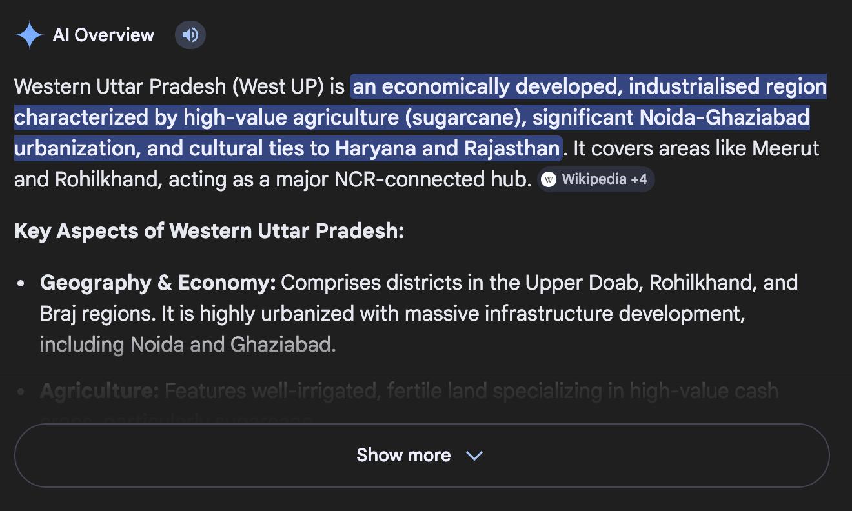The image size is (852, 511).
Task: Click the word "Meerut" in the summary
Action: click(786, 148)
